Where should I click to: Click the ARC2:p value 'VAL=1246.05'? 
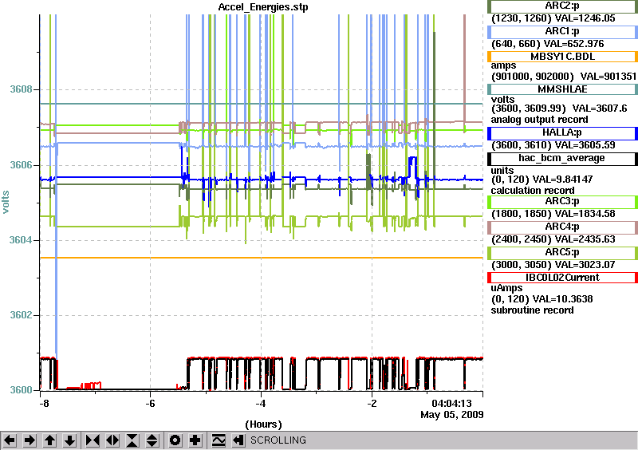585,18
